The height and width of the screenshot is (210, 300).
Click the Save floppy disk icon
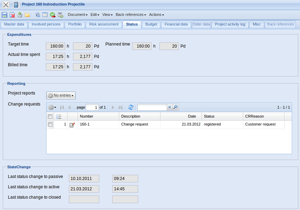(x=4, y=15)
